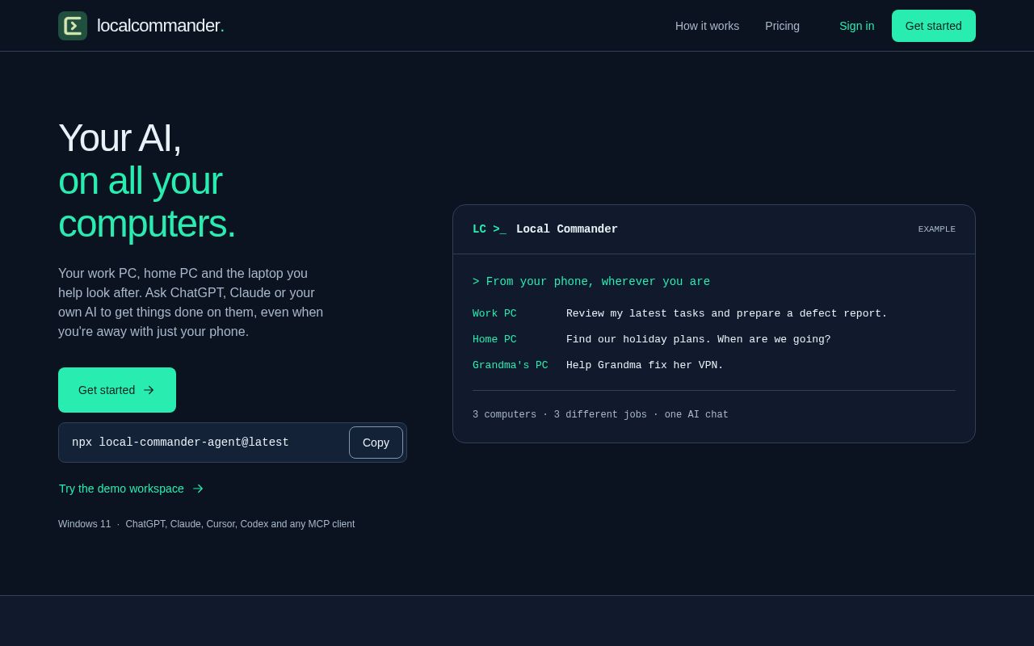This screenshot has height=646, width=1034.
Task: Click the header Get started button
Action: (934, 26)
